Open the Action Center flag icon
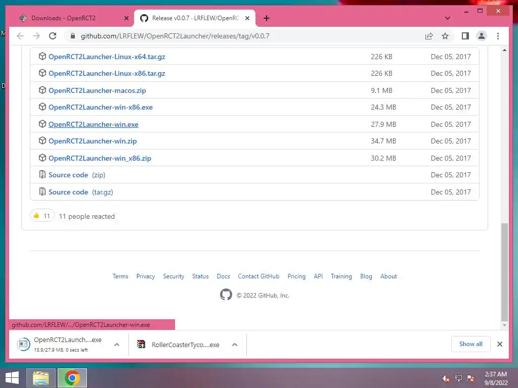The height and width of the screenshot is (388, 518). [470, 378]
